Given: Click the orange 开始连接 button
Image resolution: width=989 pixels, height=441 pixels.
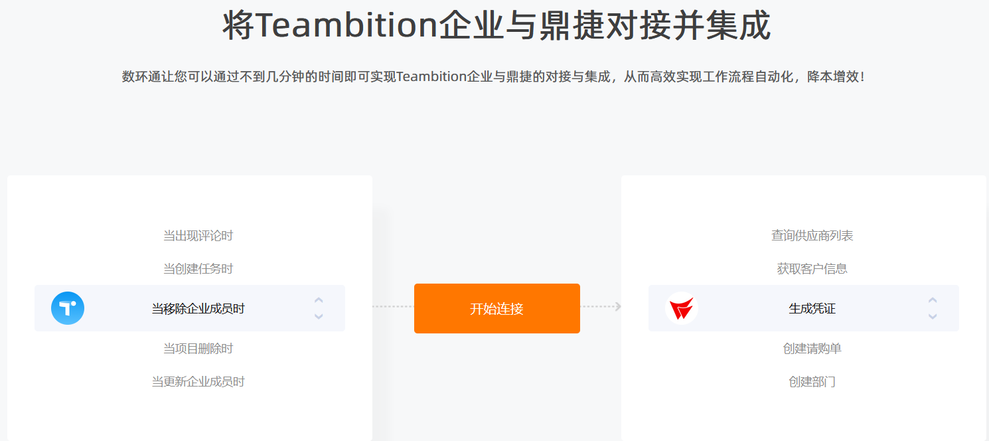Looking at the screenshot, I should [497, 308].
